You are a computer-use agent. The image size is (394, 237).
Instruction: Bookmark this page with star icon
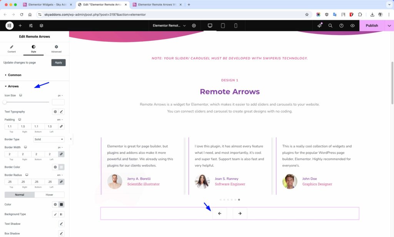click(307, 15)
